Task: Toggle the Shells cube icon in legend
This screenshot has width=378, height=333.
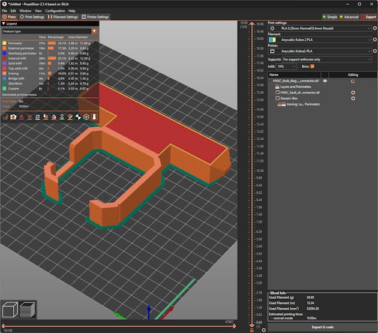Action: coord(86,116)
